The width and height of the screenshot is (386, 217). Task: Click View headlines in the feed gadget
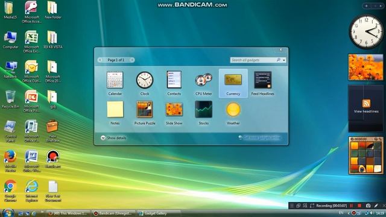[366, 111]
